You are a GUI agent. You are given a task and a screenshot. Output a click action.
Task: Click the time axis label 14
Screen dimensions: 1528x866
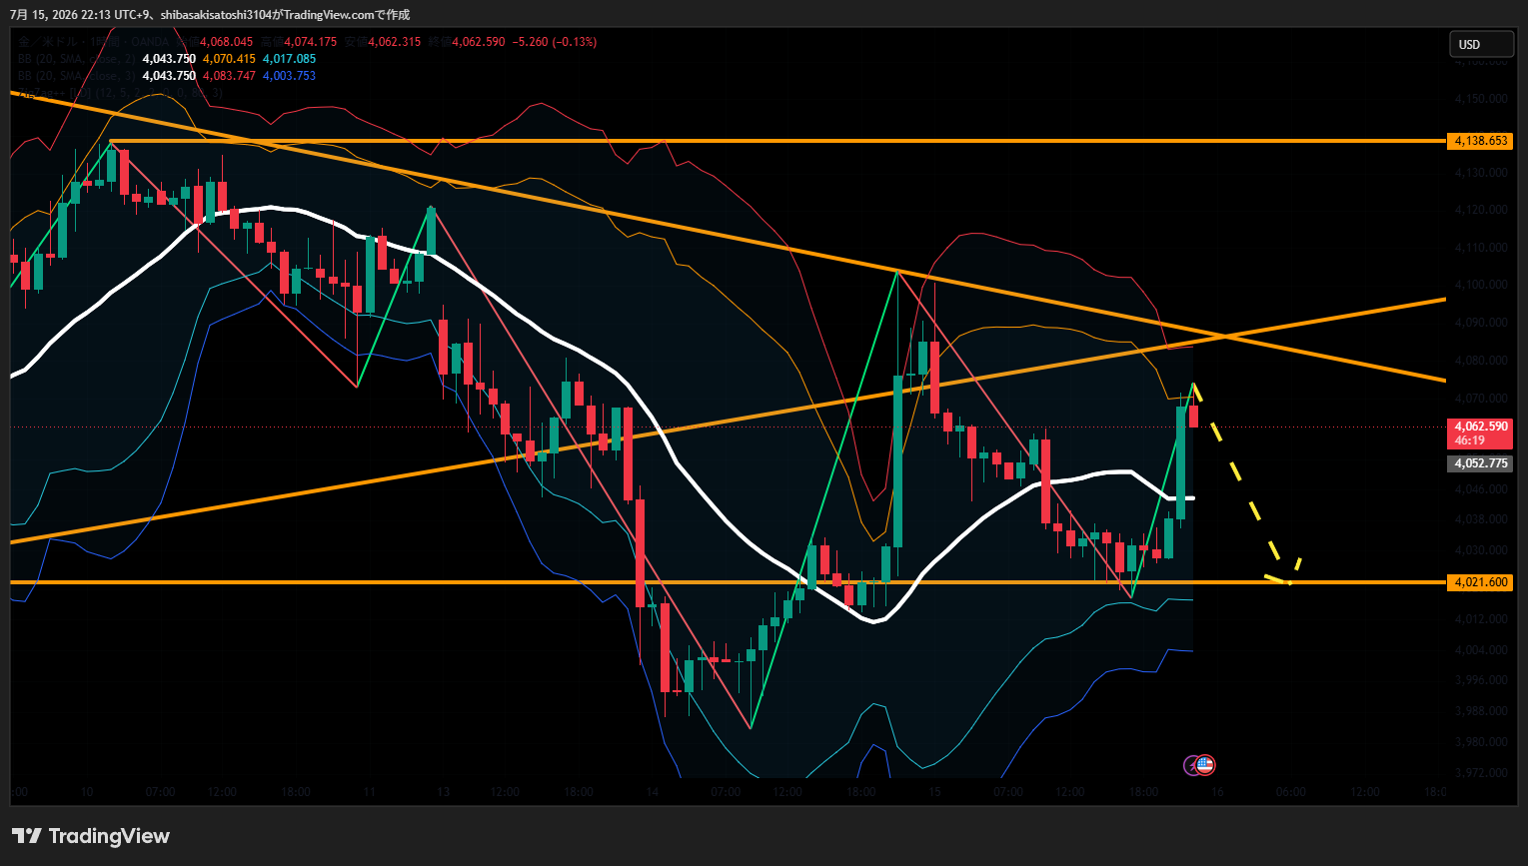(652, 792)
